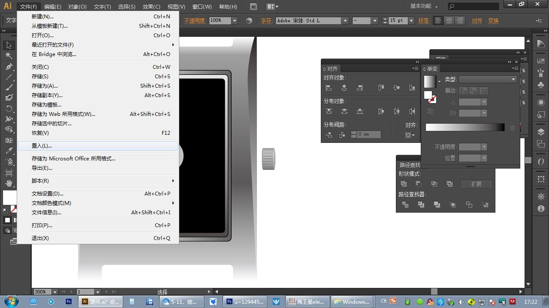Image resolution: width=549 pixels, height=308 pixels.
Task: Click horizontal align right in Align panel
Action: 359,88
